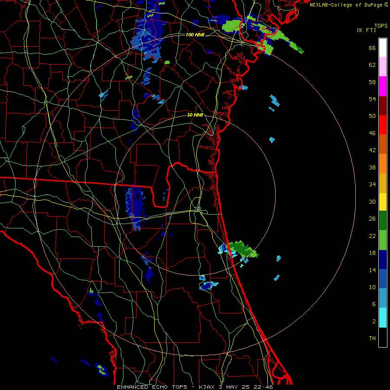Screen dimensions: 390x390
Task: Click the TOPS legend title
Action: tap(381, 26)
